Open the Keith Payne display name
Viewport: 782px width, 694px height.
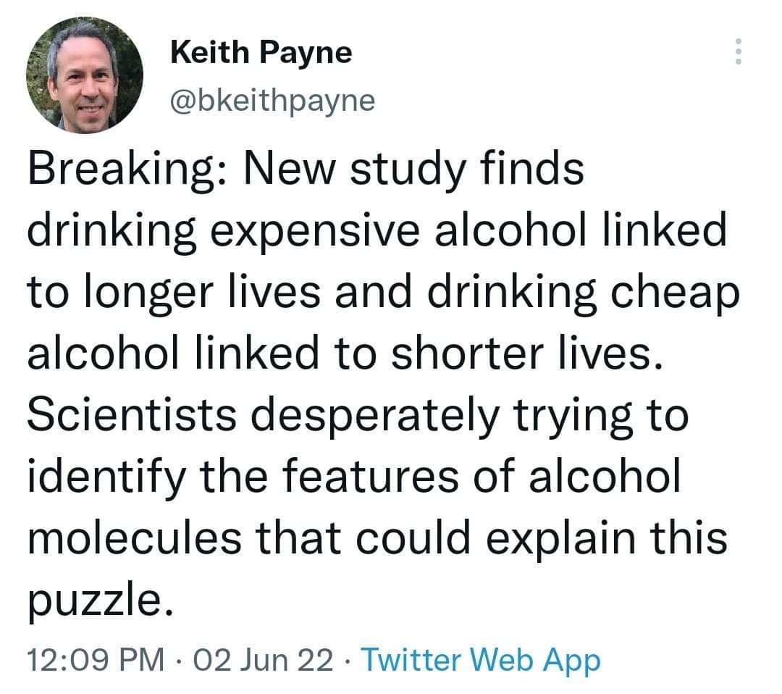(x=261, y=52)
